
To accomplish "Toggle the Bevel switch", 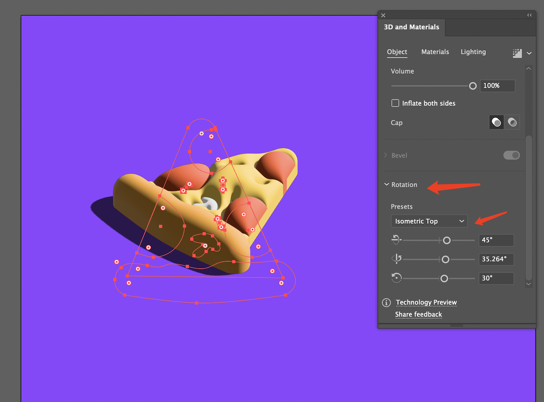I will [511, 155].
